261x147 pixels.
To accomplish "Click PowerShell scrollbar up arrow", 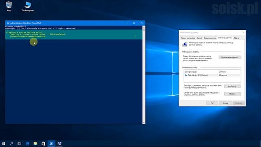I will pos(144,27).
